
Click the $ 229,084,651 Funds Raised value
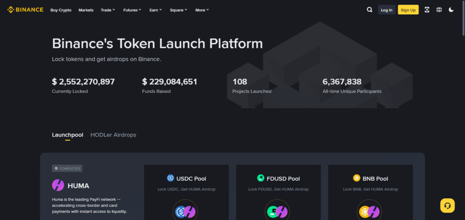click(x=170, y=82)
